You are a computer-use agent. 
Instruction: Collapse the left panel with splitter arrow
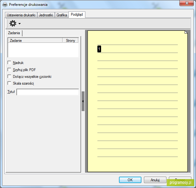tap(83, 101)
